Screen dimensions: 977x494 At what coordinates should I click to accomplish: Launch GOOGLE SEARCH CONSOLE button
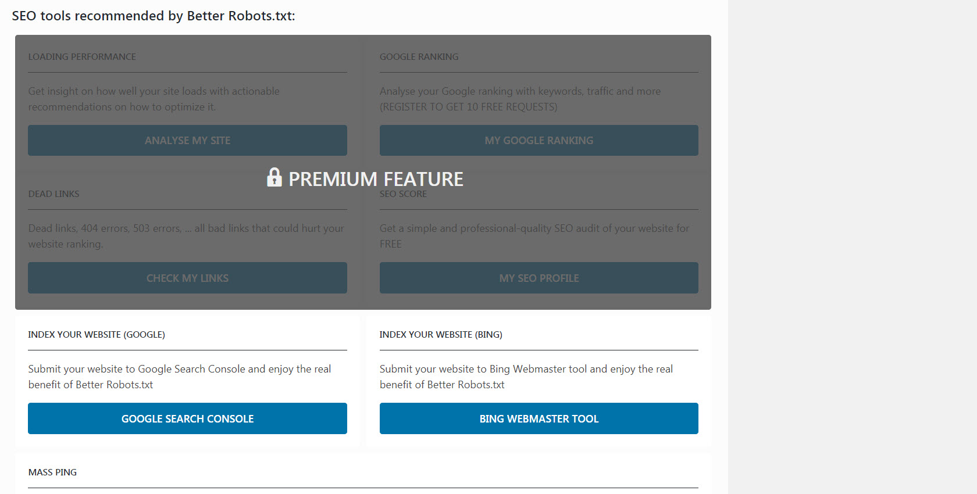187,418
